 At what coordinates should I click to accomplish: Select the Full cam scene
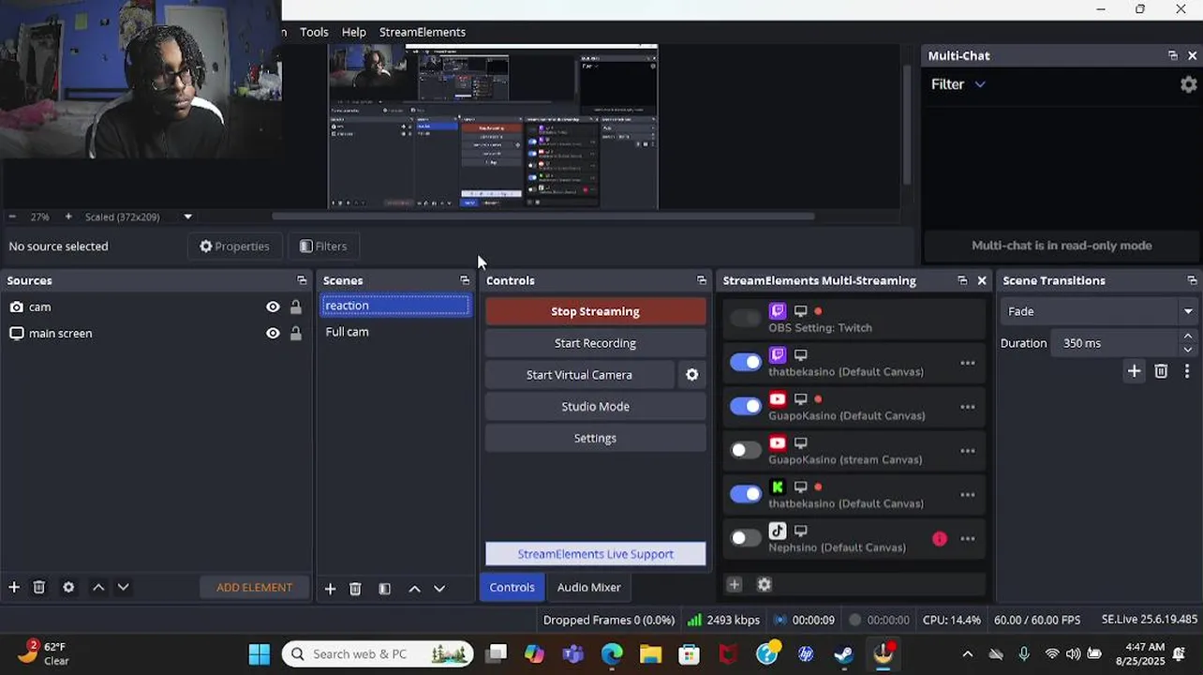(x=394, y=332)
